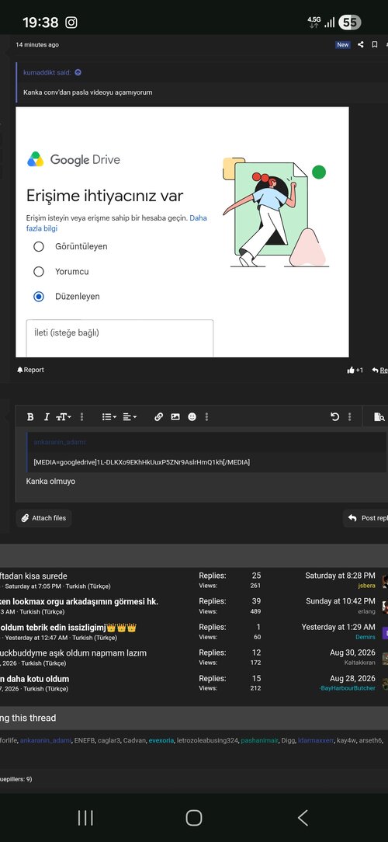Click the 'Daha fazla bilgi' link
388x842 pixels.
(x=116, y=223)
